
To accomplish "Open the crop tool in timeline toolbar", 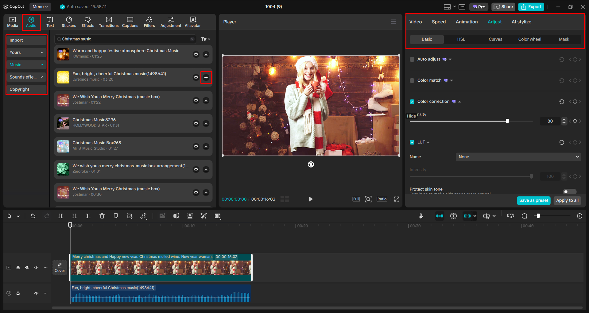I will [129, 216].
